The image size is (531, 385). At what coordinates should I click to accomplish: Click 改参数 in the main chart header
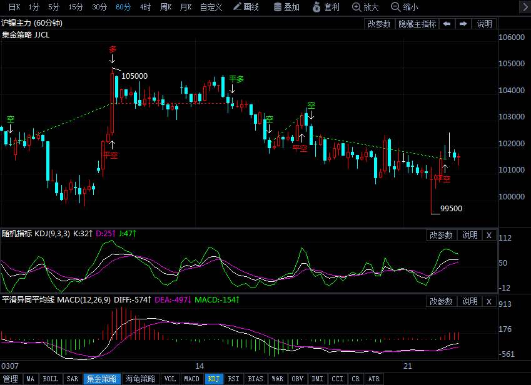379,24
